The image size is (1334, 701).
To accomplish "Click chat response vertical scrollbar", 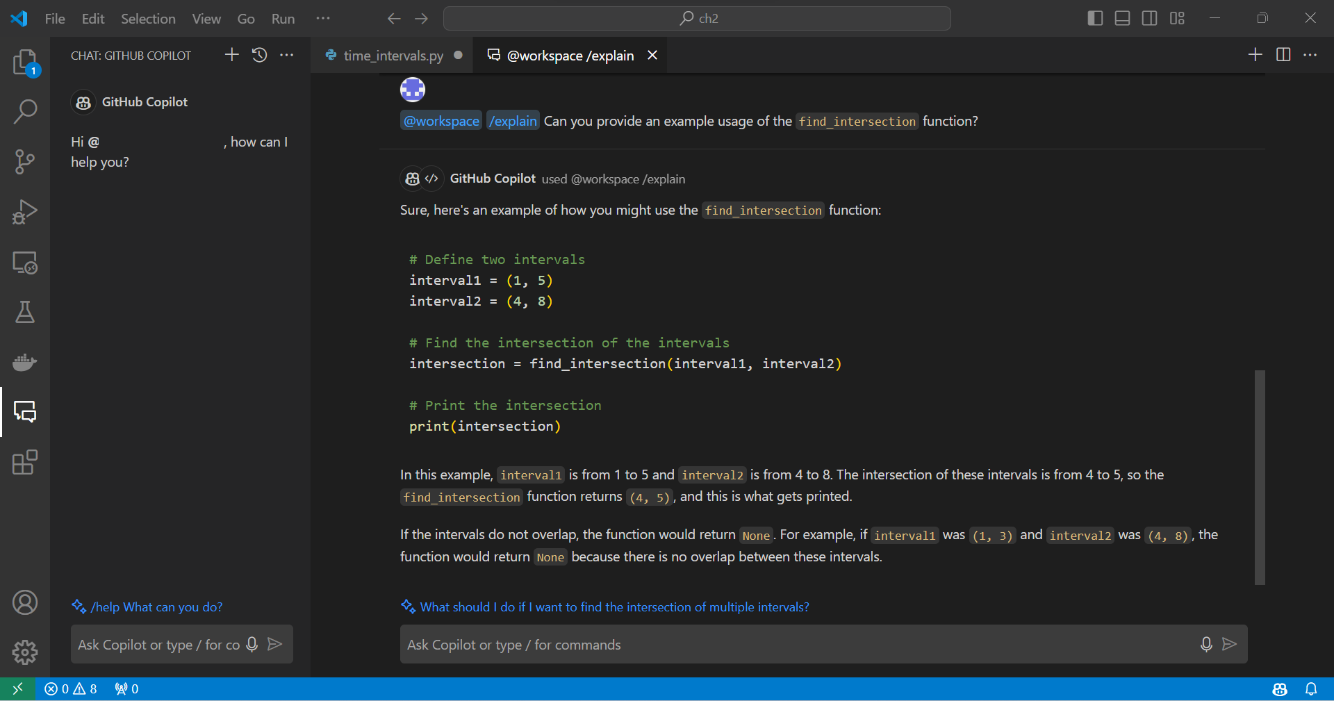I will (x=1260, y=477).
